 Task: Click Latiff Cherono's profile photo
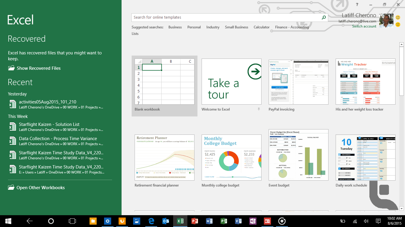[x=386, y=21]
